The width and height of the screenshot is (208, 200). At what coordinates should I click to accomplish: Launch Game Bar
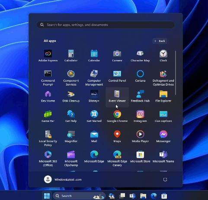pos(48,117)
